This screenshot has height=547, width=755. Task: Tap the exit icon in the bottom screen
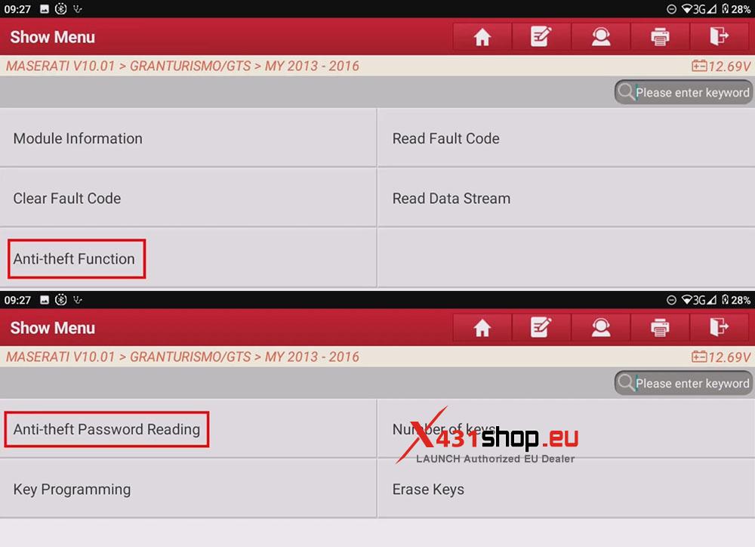click(719, 328)
